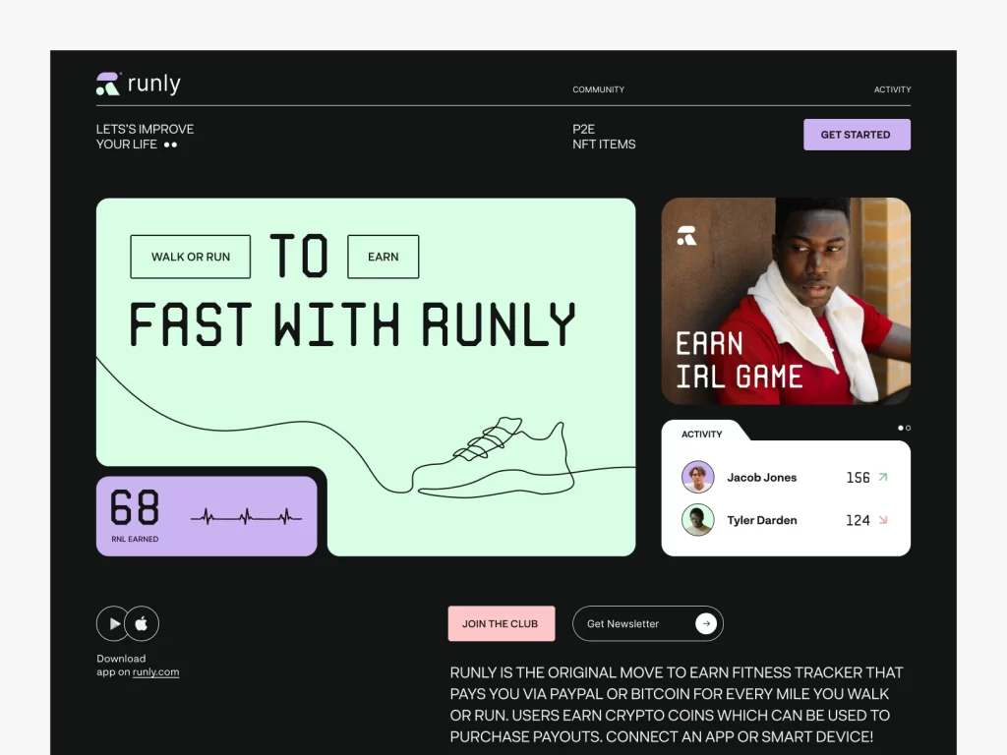
Task: Click the Walk or Run tag
Action: pos(191,257)
